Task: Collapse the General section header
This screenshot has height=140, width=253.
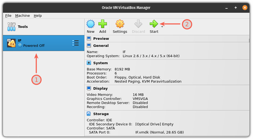Action: 101,46
